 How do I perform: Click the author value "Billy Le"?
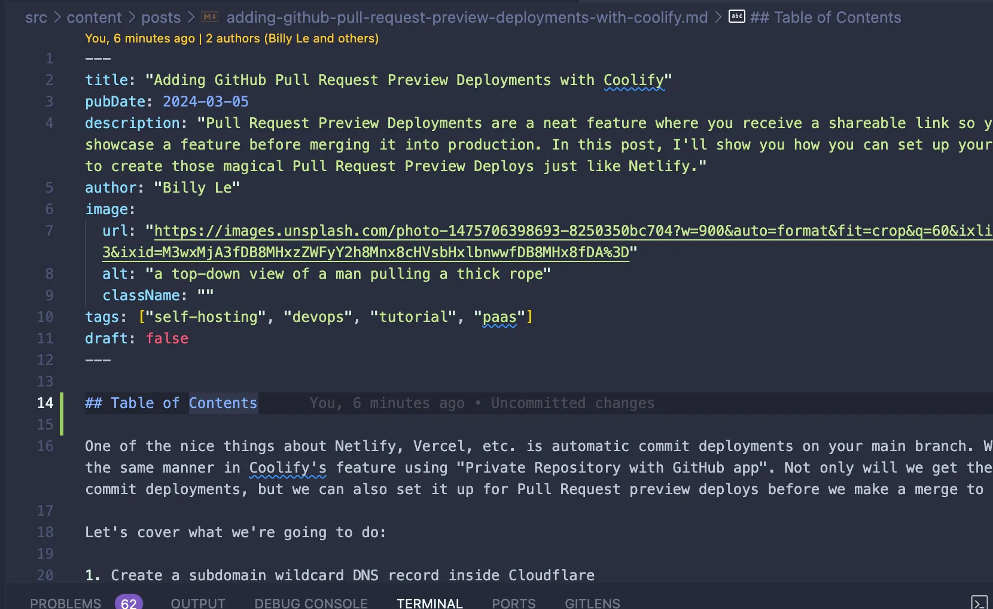197,188
